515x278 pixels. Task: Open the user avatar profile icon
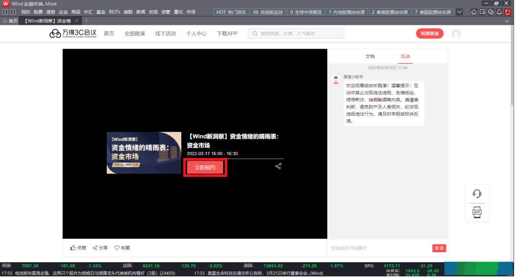coord(456,33)
